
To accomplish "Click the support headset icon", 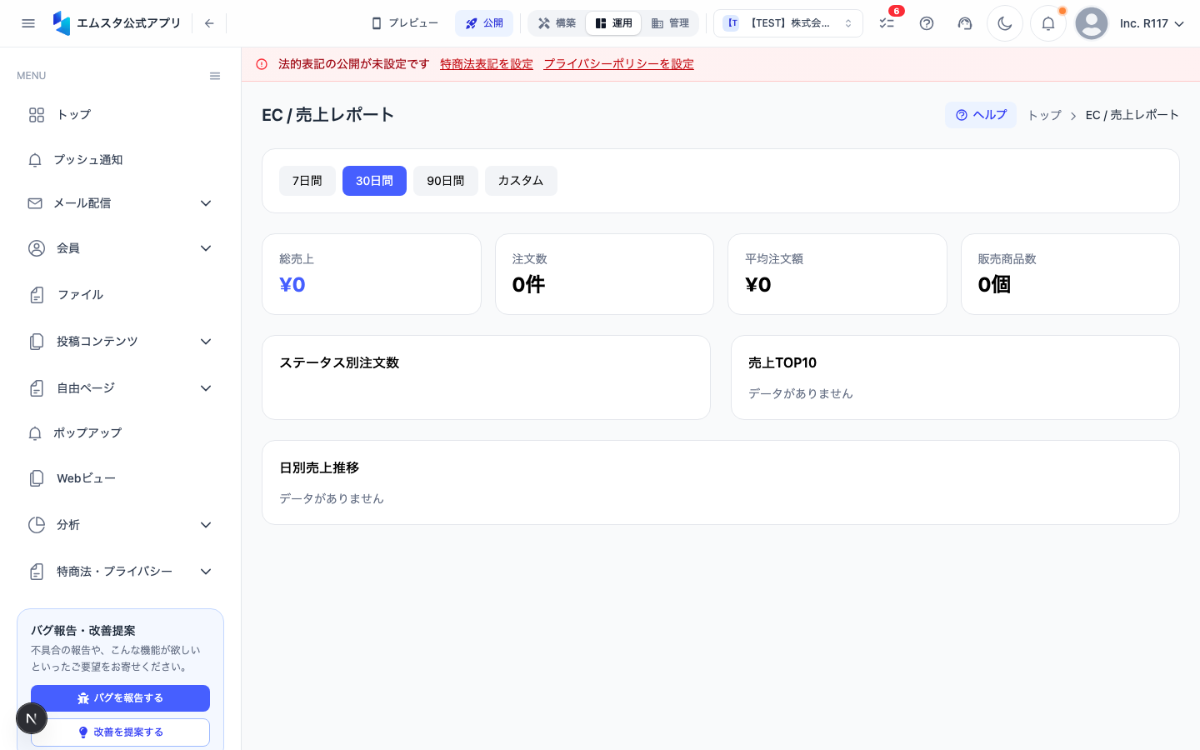I will click(x=965, y=23).
